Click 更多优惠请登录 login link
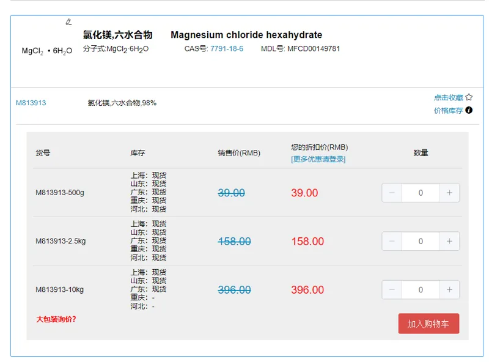 pos(318,159)
